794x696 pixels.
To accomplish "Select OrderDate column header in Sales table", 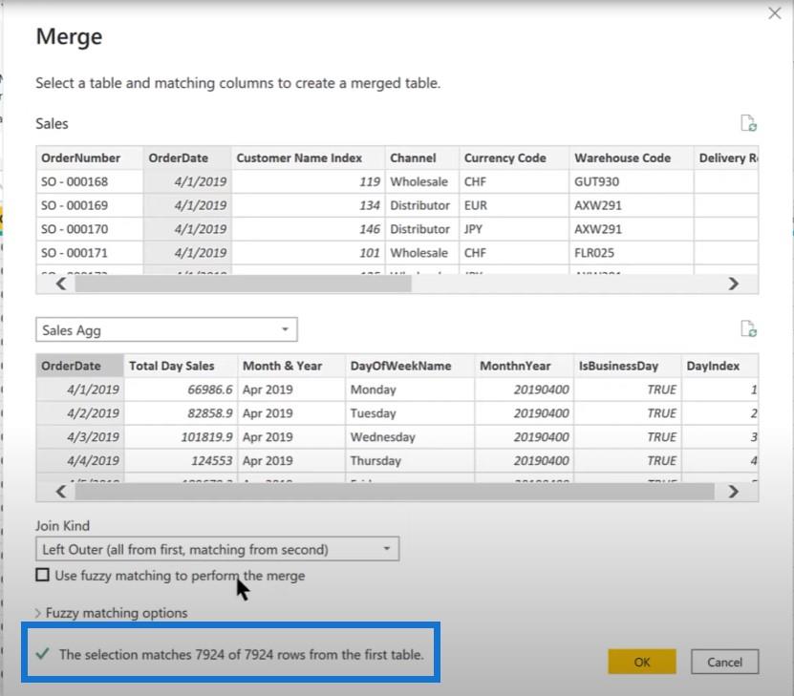I will 187,158.
